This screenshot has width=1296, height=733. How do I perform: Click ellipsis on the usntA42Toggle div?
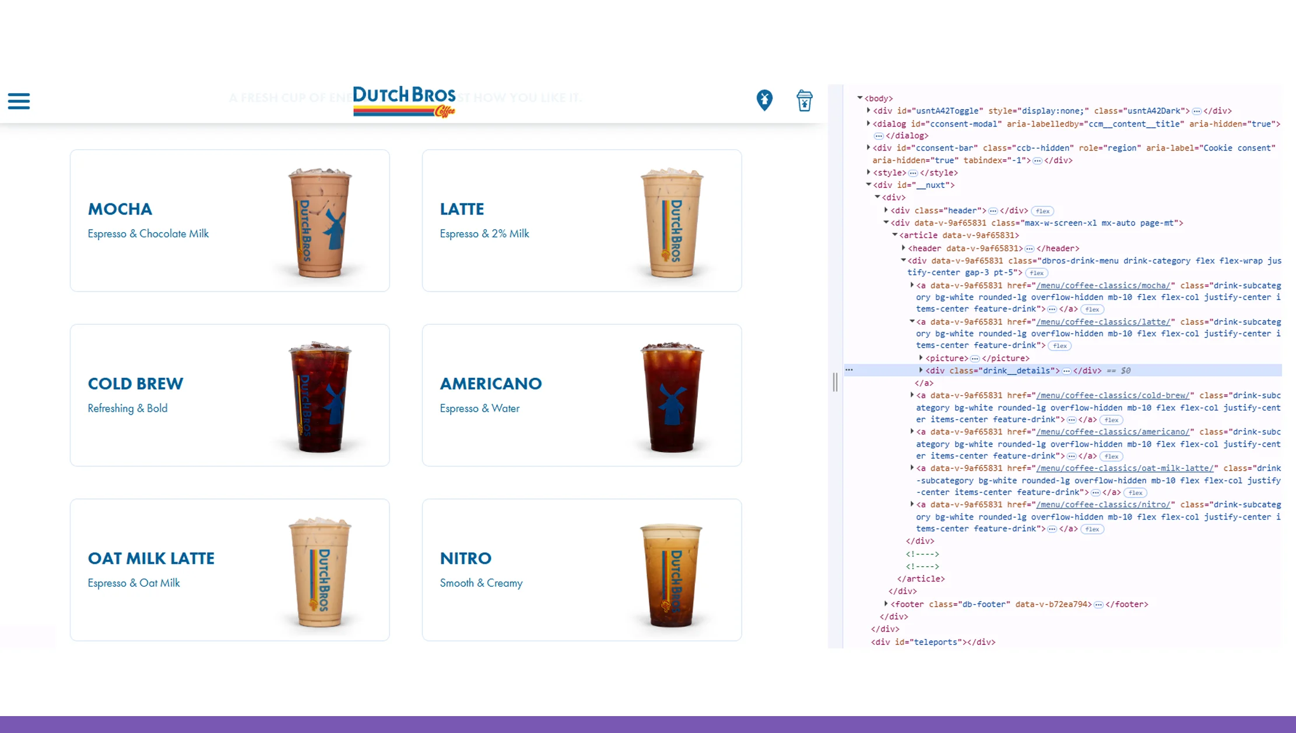point(1196,111)
